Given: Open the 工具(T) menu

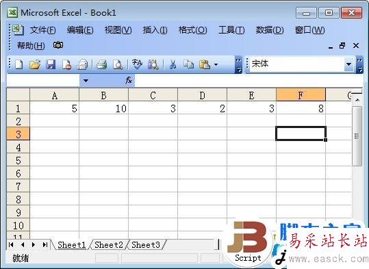Looking at the screenshot, I should [231, 30].
